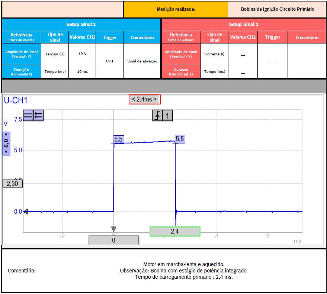Click the Medição realizada header cell

click(x=176, y=9)
